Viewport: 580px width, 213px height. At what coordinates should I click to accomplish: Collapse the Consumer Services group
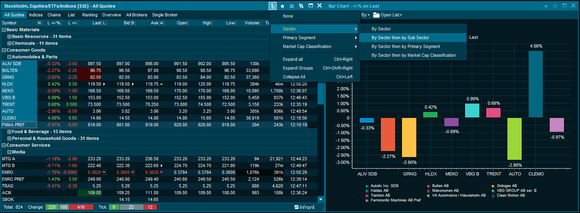4,145
